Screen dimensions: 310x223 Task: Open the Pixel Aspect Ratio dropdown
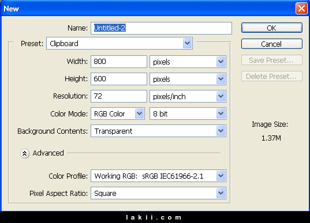(158, 193)
